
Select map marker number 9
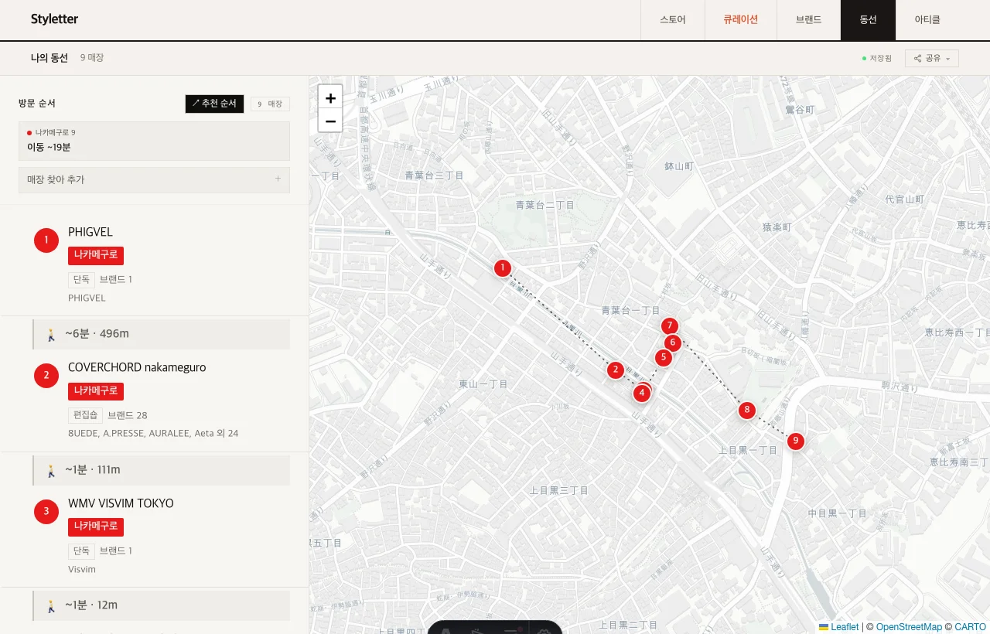tap(795, 441)
